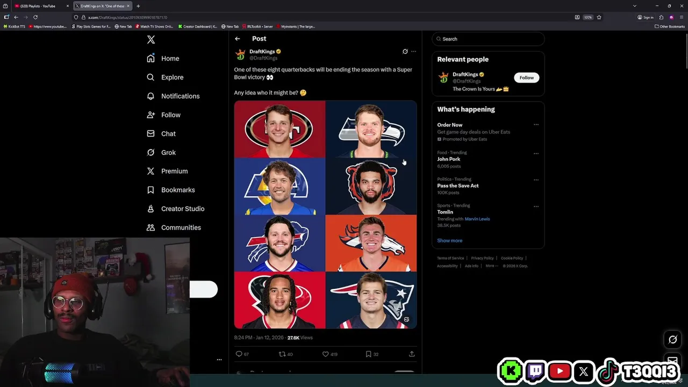Open DraftKings profile name in Relevant people
This screenshot has height=387, width=688.
[x=465, y=75]
